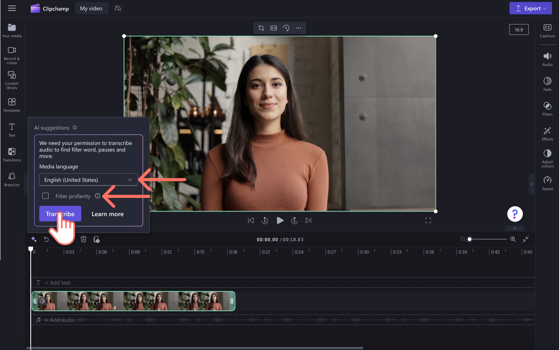Screen dimensions: 559x350
Task: Click AI suggestions info icon
Action: coord(75,128)
